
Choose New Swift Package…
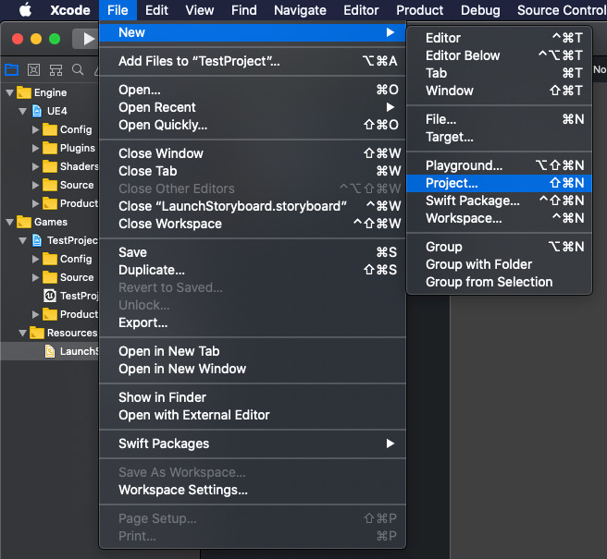[x=500, y=201]
